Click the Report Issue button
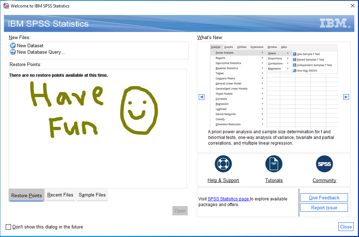359x237 pixels. [324, 208]
